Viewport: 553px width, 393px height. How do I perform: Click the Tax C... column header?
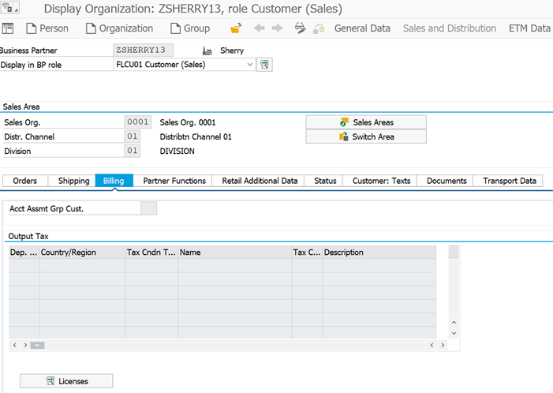(x=307, y=253)
